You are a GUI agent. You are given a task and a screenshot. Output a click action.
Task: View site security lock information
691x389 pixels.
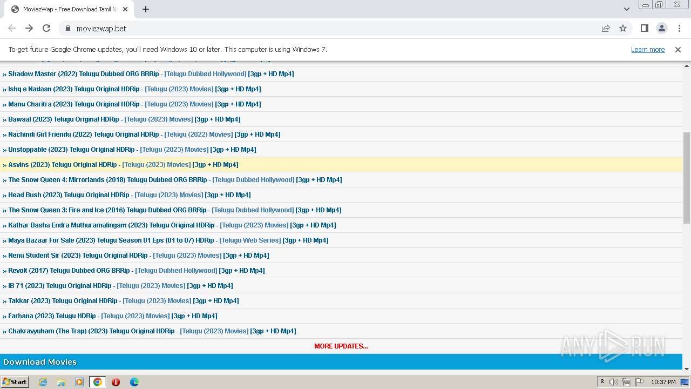pyautogui.click(x=67, y=28)
